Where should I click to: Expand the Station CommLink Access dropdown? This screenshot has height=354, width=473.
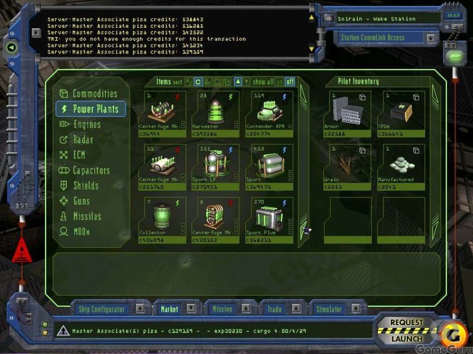click(x=431, y=38)
